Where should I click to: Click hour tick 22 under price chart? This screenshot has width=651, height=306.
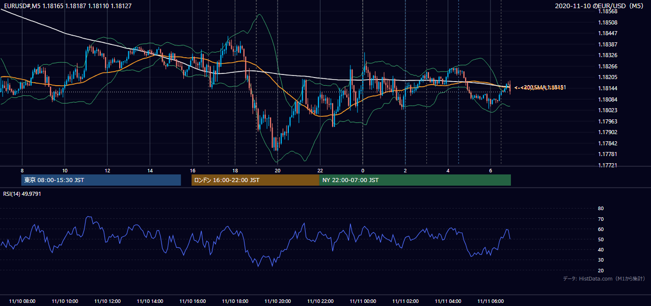tap(320, 170)
